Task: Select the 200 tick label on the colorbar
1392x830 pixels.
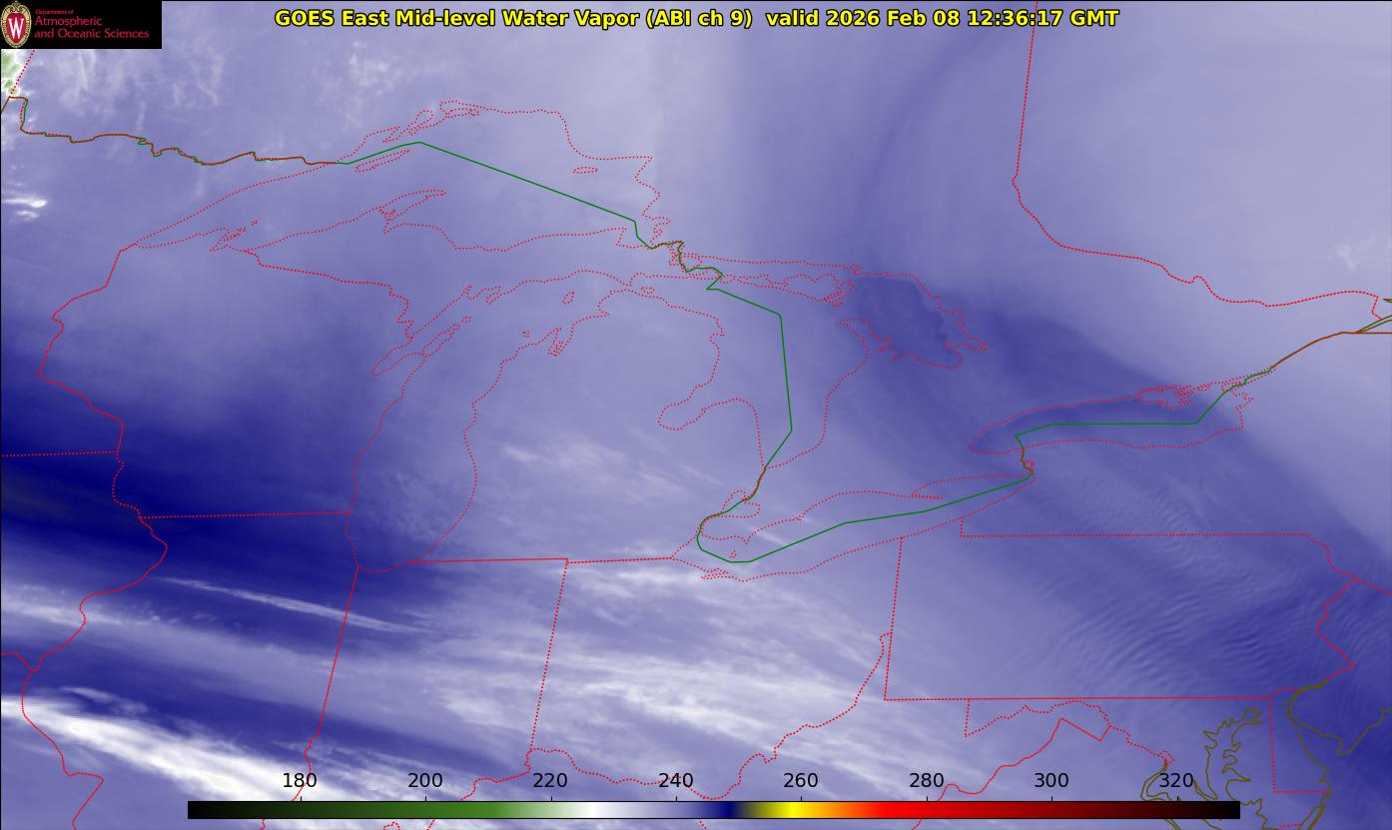Action: [425, 780]
